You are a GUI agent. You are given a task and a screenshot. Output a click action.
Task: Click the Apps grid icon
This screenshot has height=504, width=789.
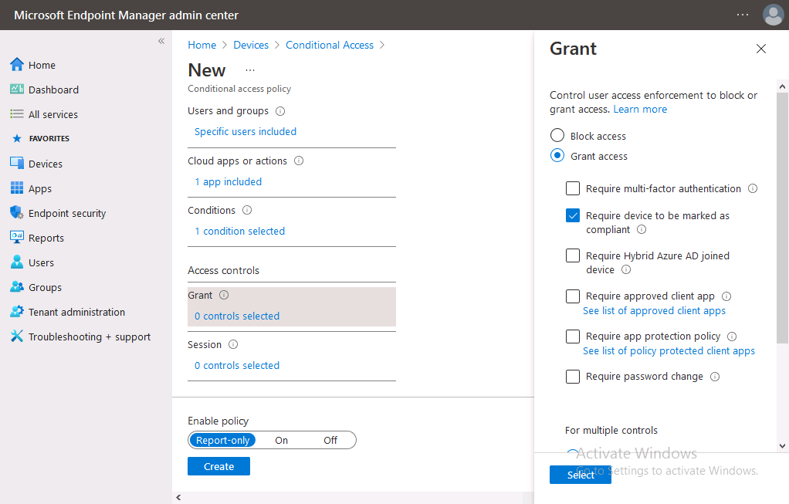17,188
